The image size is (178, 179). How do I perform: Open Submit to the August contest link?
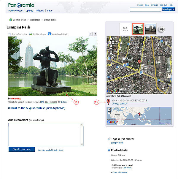(x=36, y=108)
